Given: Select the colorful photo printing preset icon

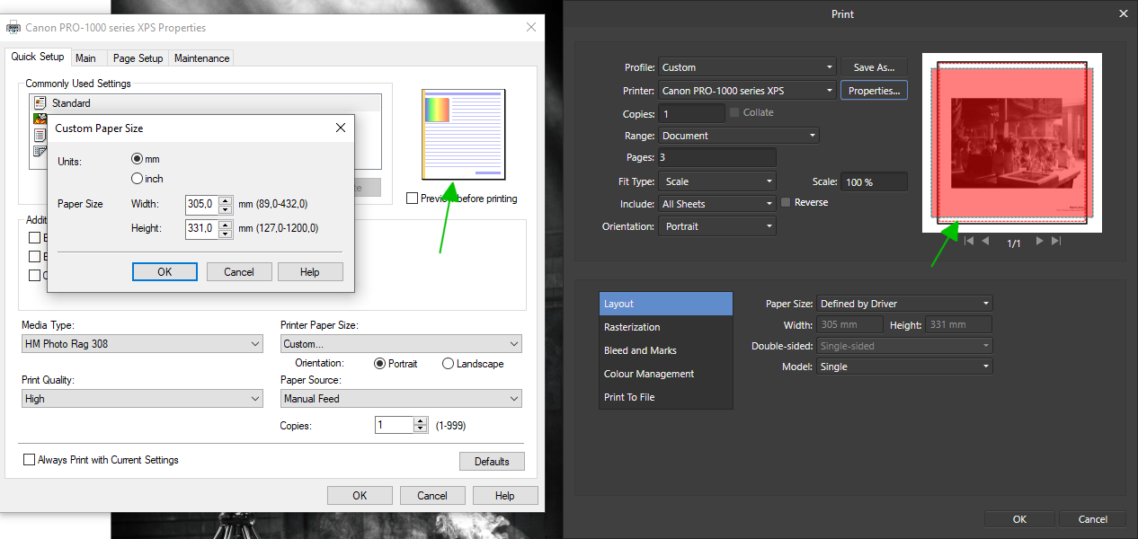Looking at the screenshot, I should click(x=40, y=119).
